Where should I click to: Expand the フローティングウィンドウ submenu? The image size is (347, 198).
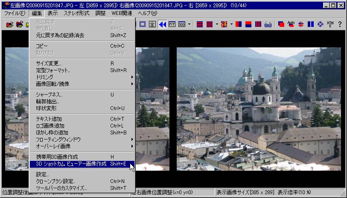click(82, 140)
